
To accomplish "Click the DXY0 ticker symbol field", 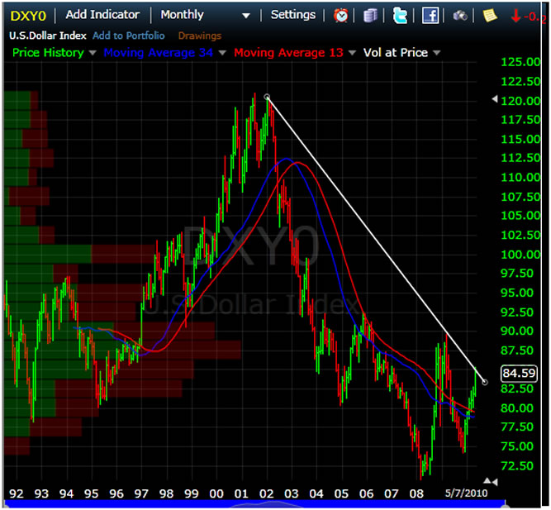I will point(28,16).
